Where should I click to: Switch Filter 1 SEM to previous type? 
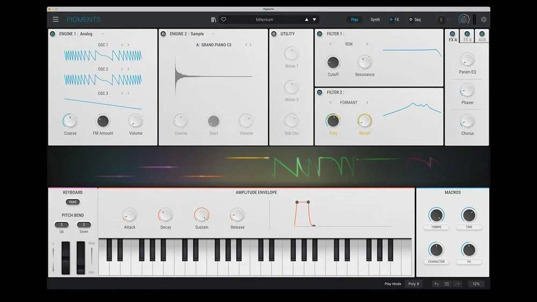click(330, 44)
